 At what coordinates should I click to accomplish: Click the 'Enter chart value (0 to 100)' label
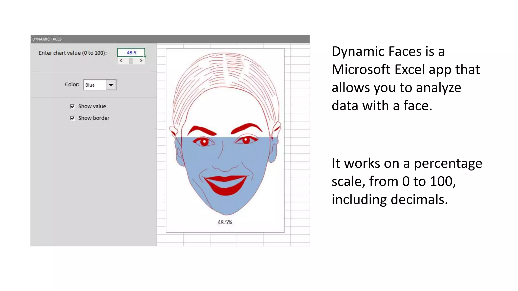[73, 53]
